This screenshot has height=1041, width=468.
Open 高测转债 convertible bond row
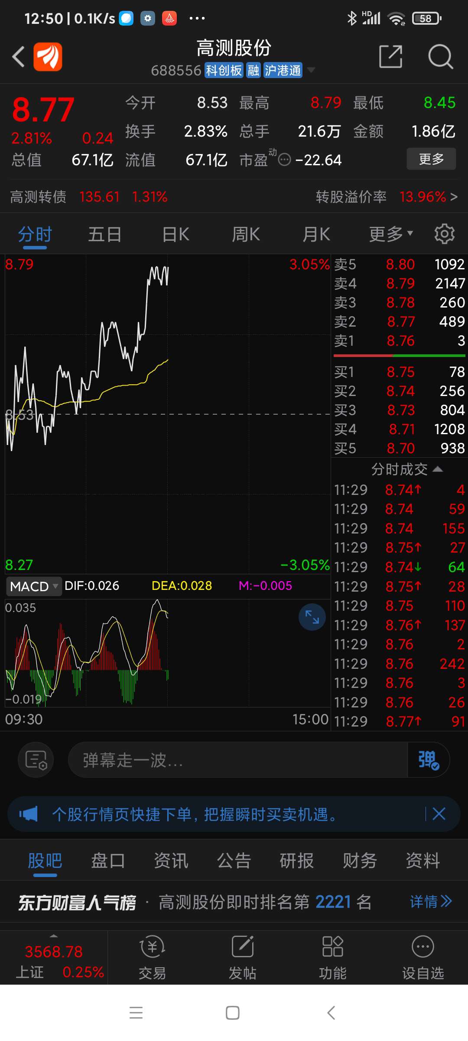pyautogui.click(x=89, y=197)
